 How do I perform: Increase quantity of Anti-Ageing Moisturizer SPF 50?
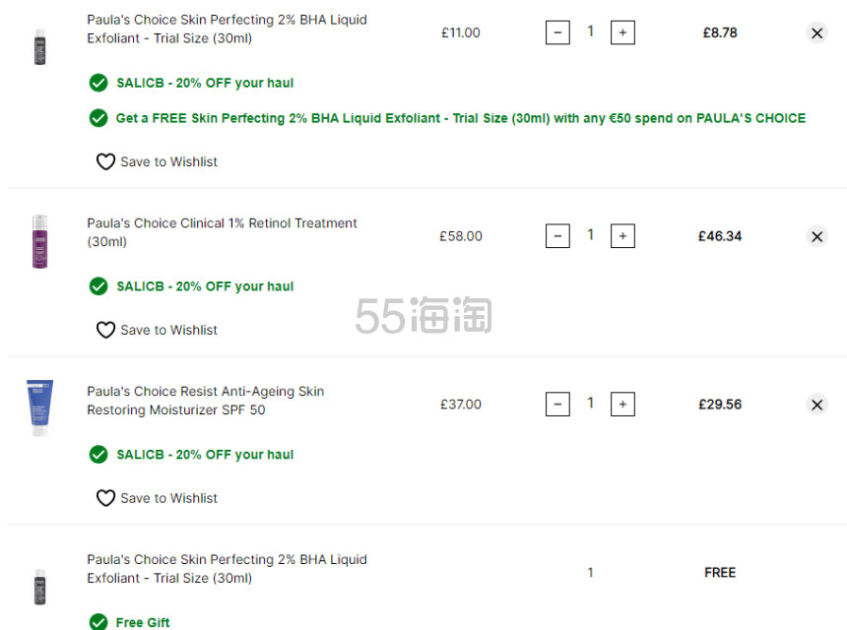622,405
